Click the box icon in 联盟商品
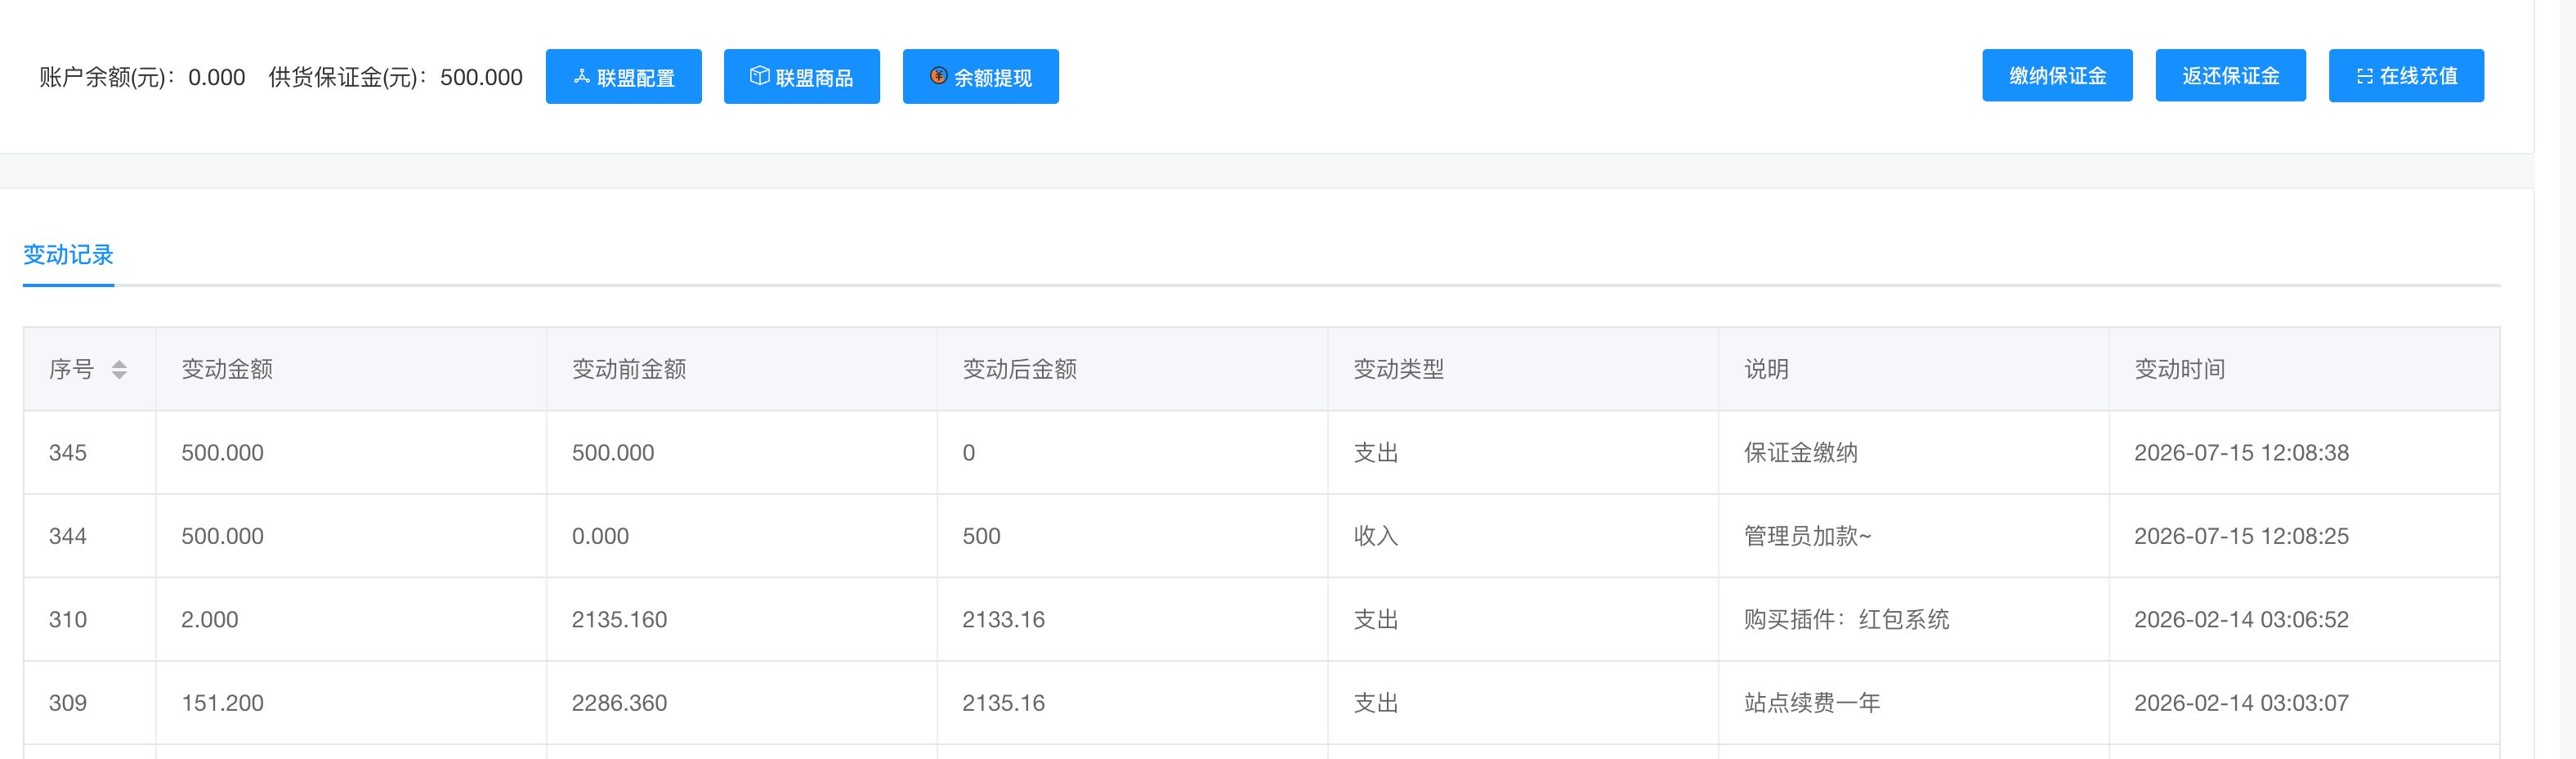The width and height of the screenshot is (2576, 759). [x=760, y=76]
